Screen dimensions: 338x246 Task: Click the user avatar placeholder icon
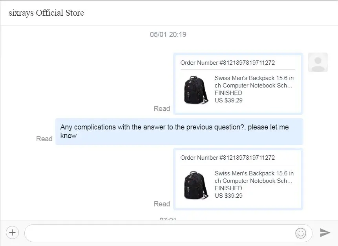(318, 62)
